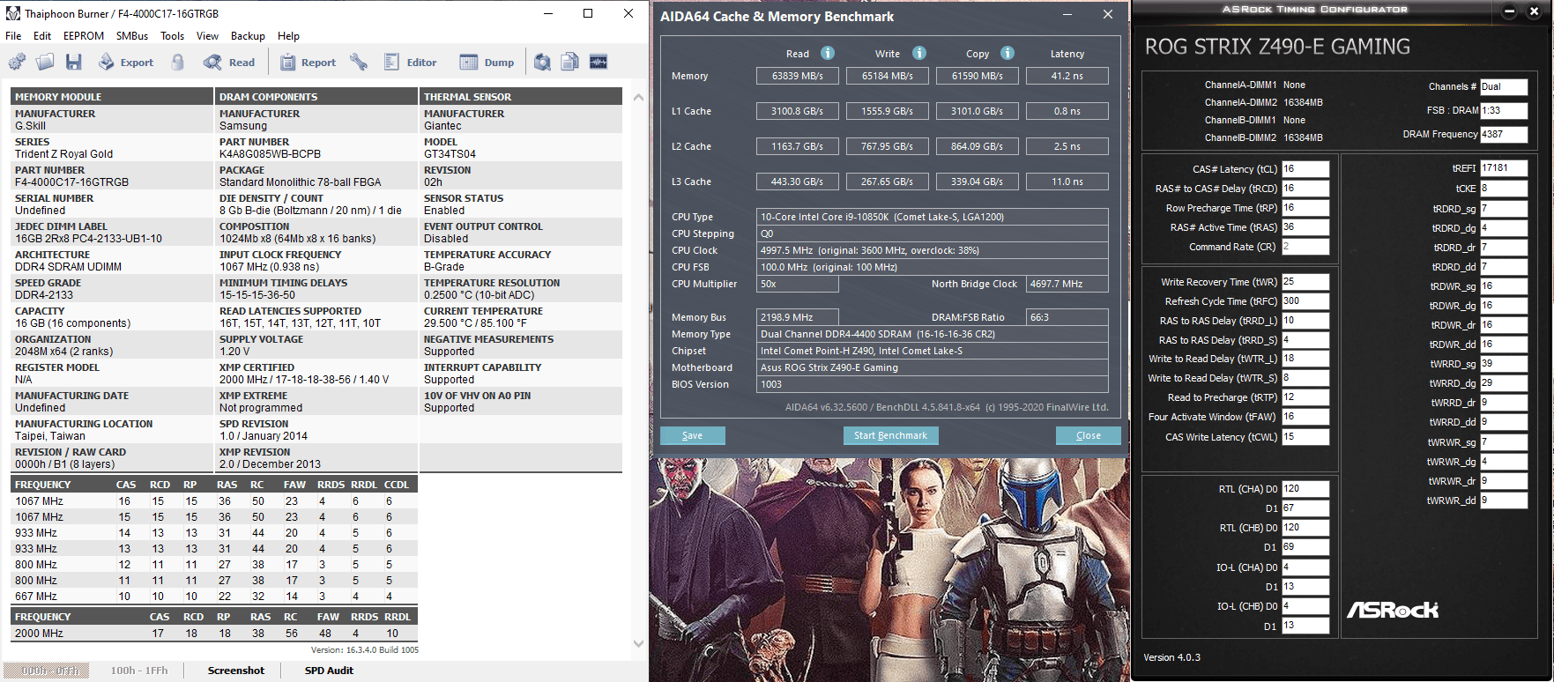1554x682 pixels.
Task: Click the Channels # field showing Dual
Action: [x=1504, y=86]
